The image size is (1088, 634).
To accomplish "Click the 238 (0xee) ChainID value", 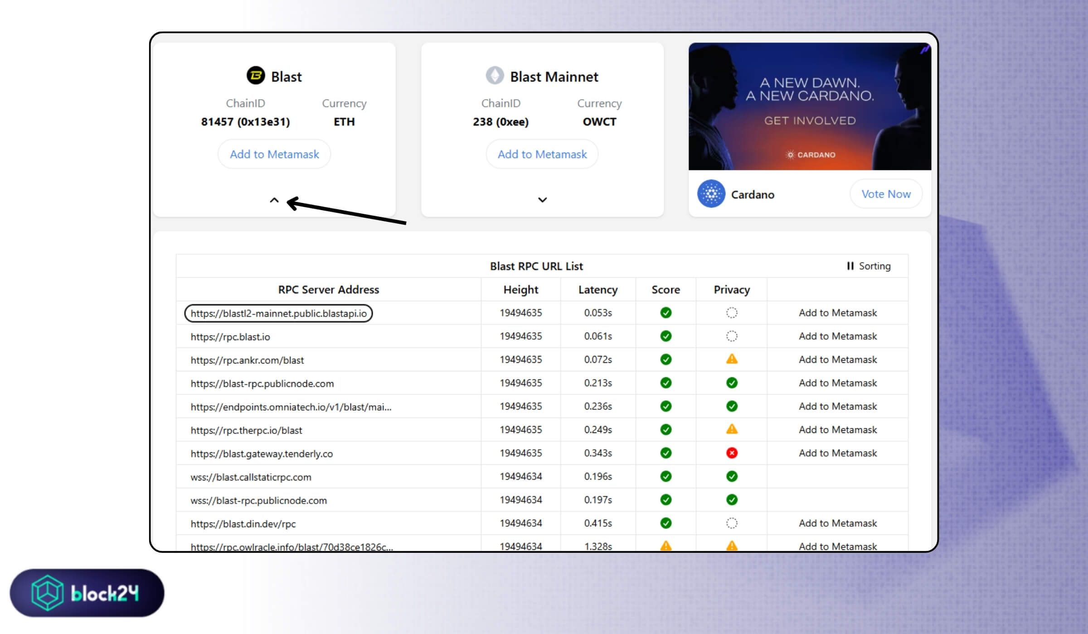I will [x=500, y=121].
